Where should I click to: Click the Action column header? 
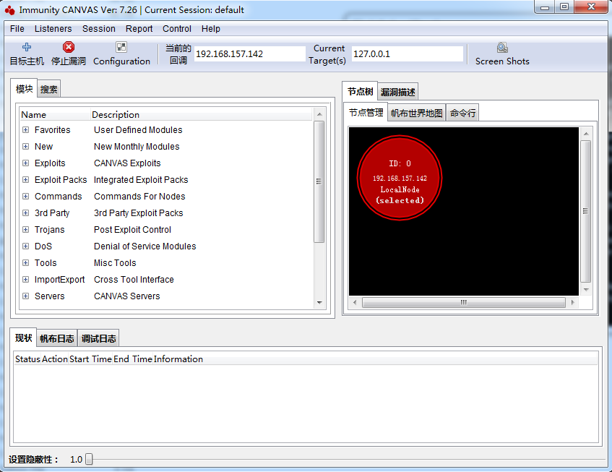tap(55, 359)
